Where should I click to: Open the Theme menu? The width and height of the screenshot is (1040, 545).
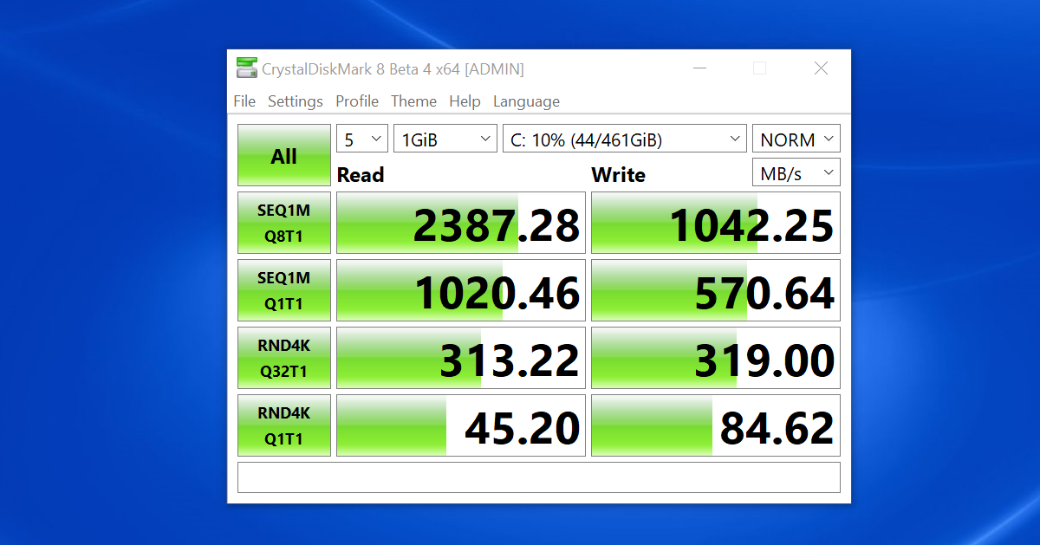point(413,101)
